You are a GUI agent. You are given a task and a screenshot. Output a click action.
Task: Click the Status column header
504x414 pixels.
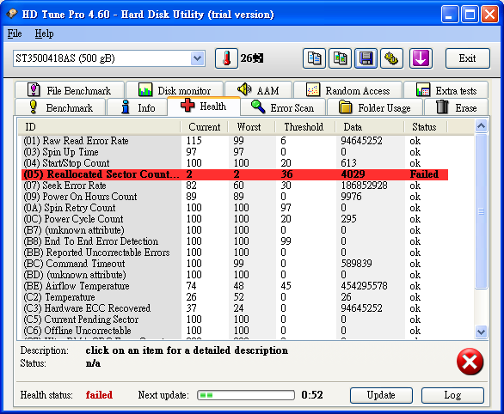click(x=426, y=127)
